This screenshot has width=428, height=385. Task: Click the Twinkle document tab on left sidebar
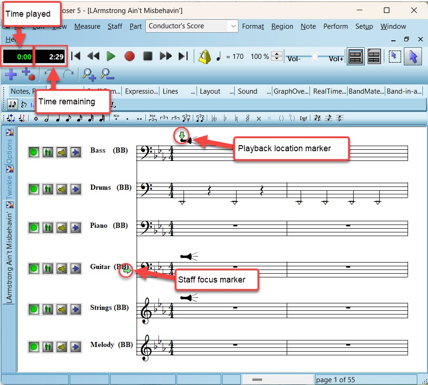(10, 186)
